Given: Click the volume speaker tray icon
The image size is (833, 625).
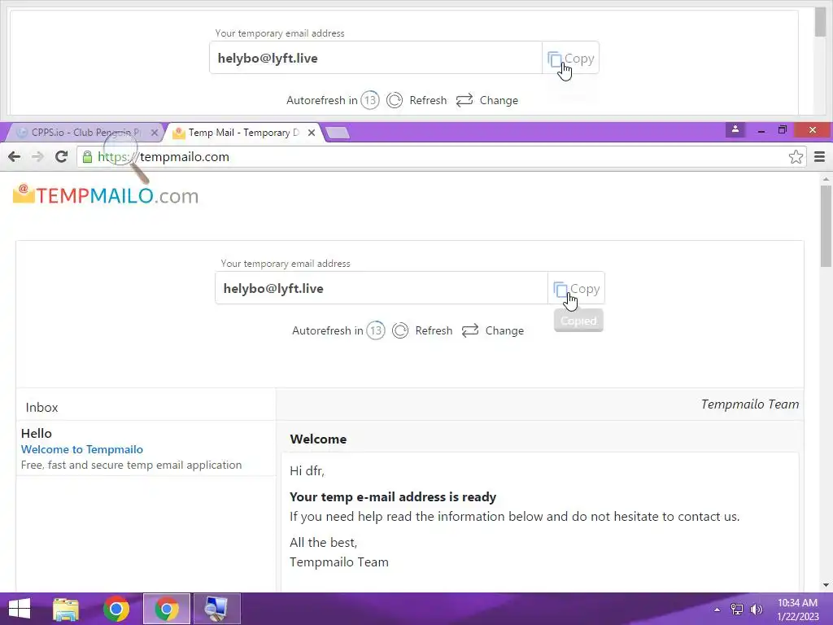Looking at the screenshot, I should pyautogui.click(x=756, y=610).
